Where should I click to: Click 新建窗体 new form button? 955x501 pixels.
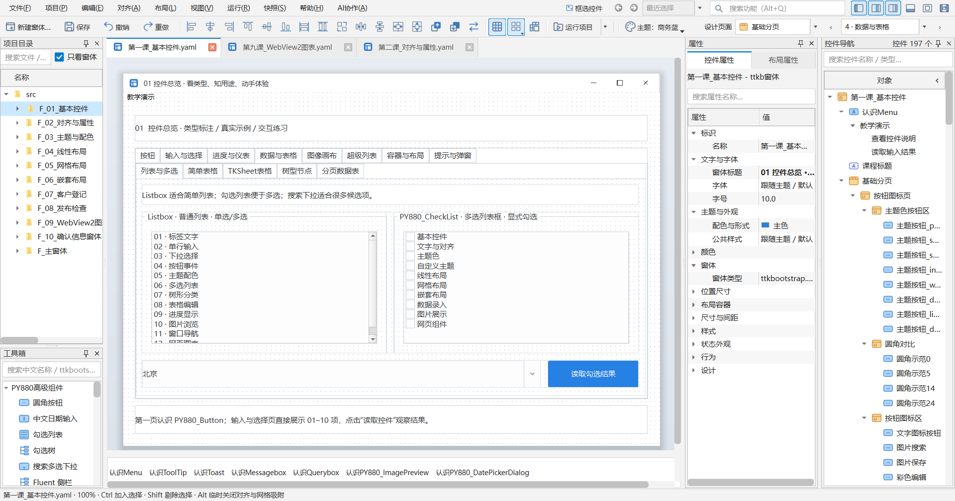pyautogui.click(x=28, y=27)
